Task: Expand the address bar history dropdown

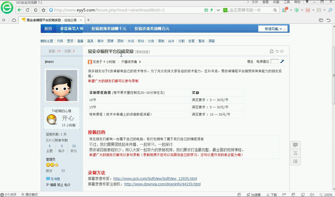Action: (218, 10)
